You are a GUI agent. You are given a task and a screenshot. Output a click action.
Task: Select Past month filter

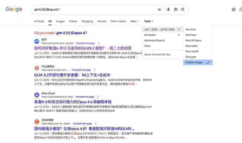click(x=192, y=52)
